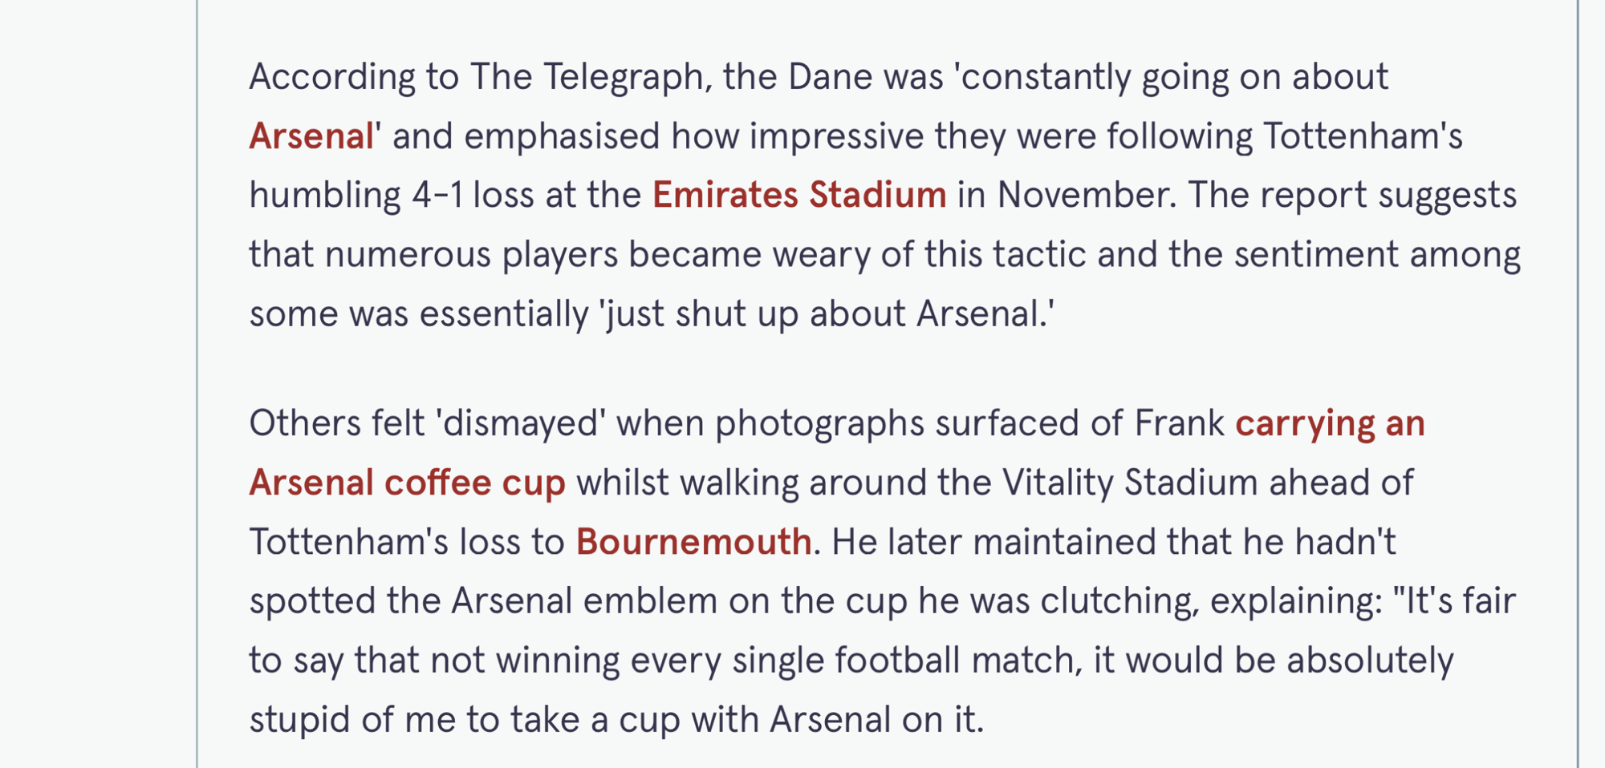Screen dimensions: 1605x768
Task: Open the red Arsenal link before 'and emphasised'
Action: click(x=311, y=136)
